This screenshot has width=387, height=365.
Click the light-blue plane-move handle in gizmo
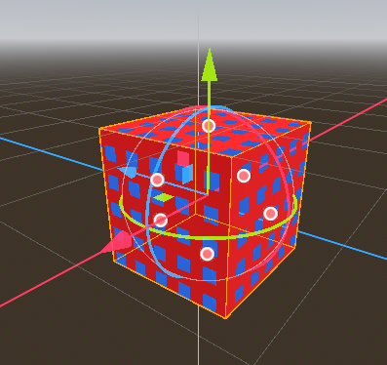click(x=187, y=174)
